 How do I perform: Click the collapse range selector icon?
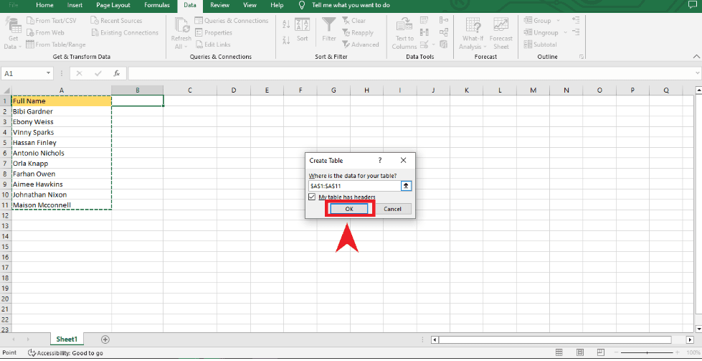406,186
